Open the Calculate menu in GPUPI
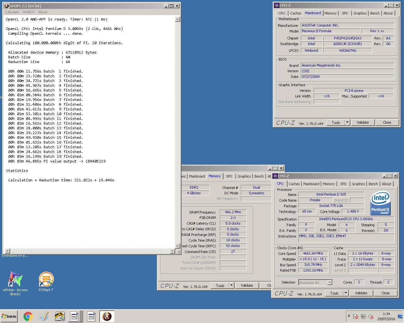This screenshot has width=404, height=323. pyautogui.click(x=12, y=12)
